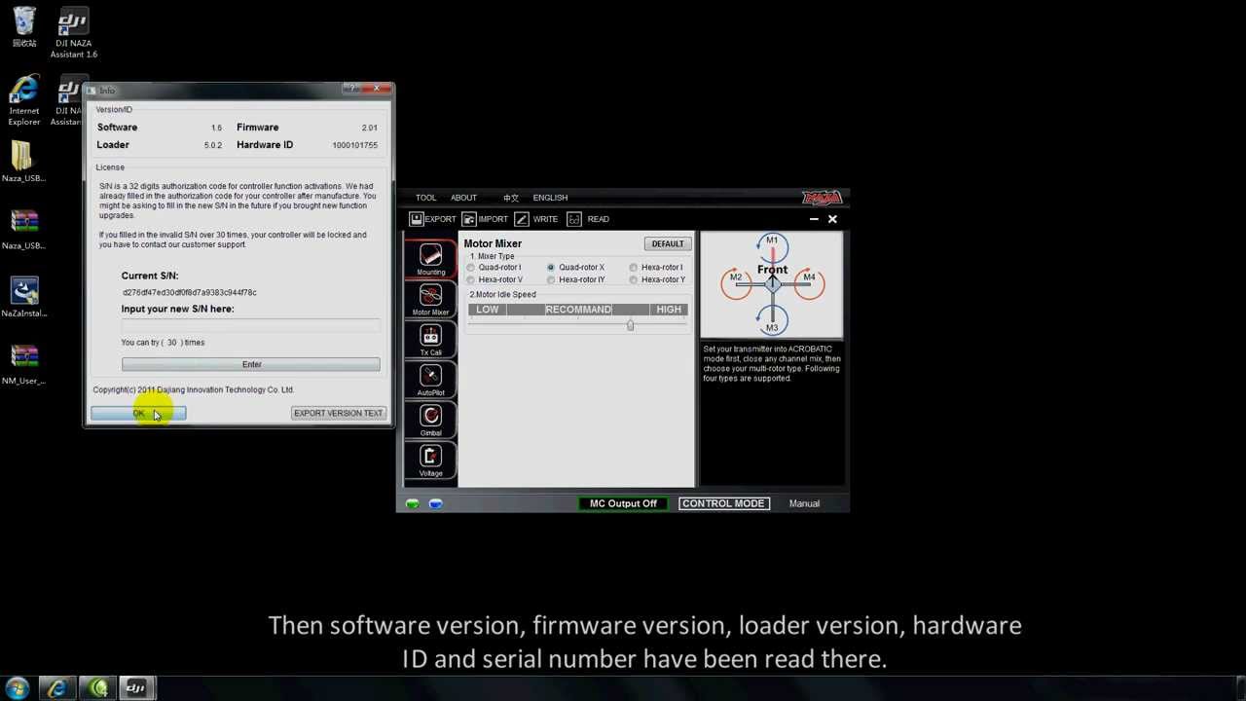Open the Naza_USB yellow folder on desktop
Image resolution: width=1246 pixels, height=701 pixels.
click(x=23, y=162)
